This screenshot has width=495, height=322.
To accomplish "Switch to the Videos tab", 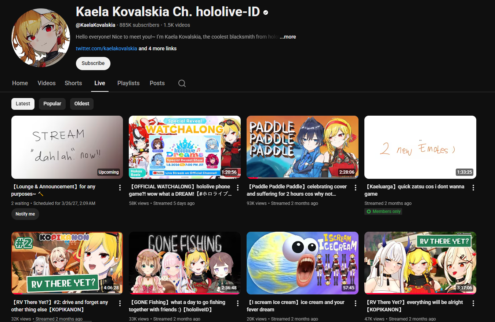I will [x=47, y=83].
